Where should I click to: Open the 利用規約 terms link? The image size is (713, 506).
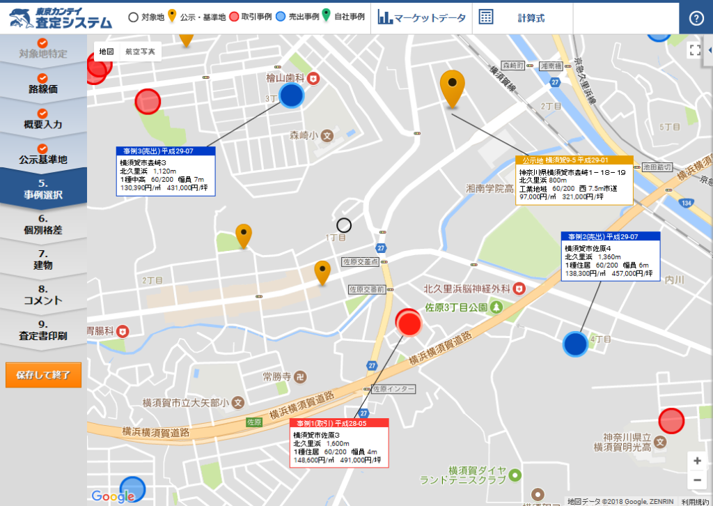(695, 501)
